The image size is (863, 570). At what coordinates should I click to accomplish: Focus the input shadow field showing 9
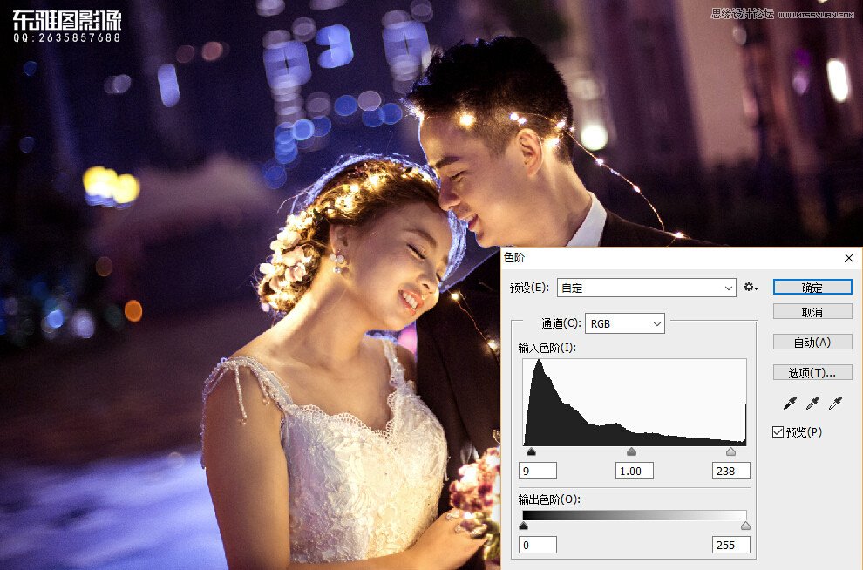coord(538,471)
